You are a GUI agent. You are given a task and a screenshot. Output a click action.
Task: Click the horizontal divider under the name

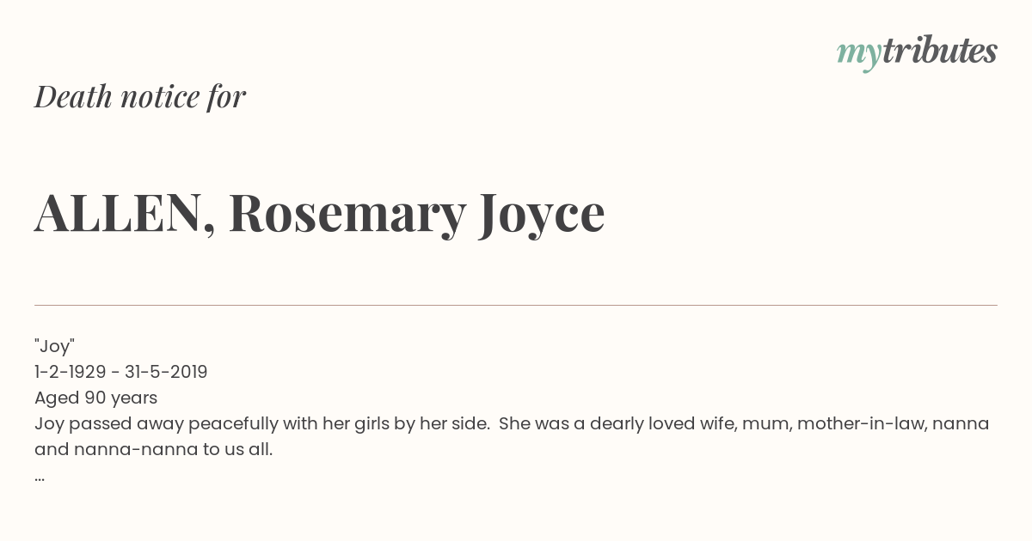tap(516, 305)
